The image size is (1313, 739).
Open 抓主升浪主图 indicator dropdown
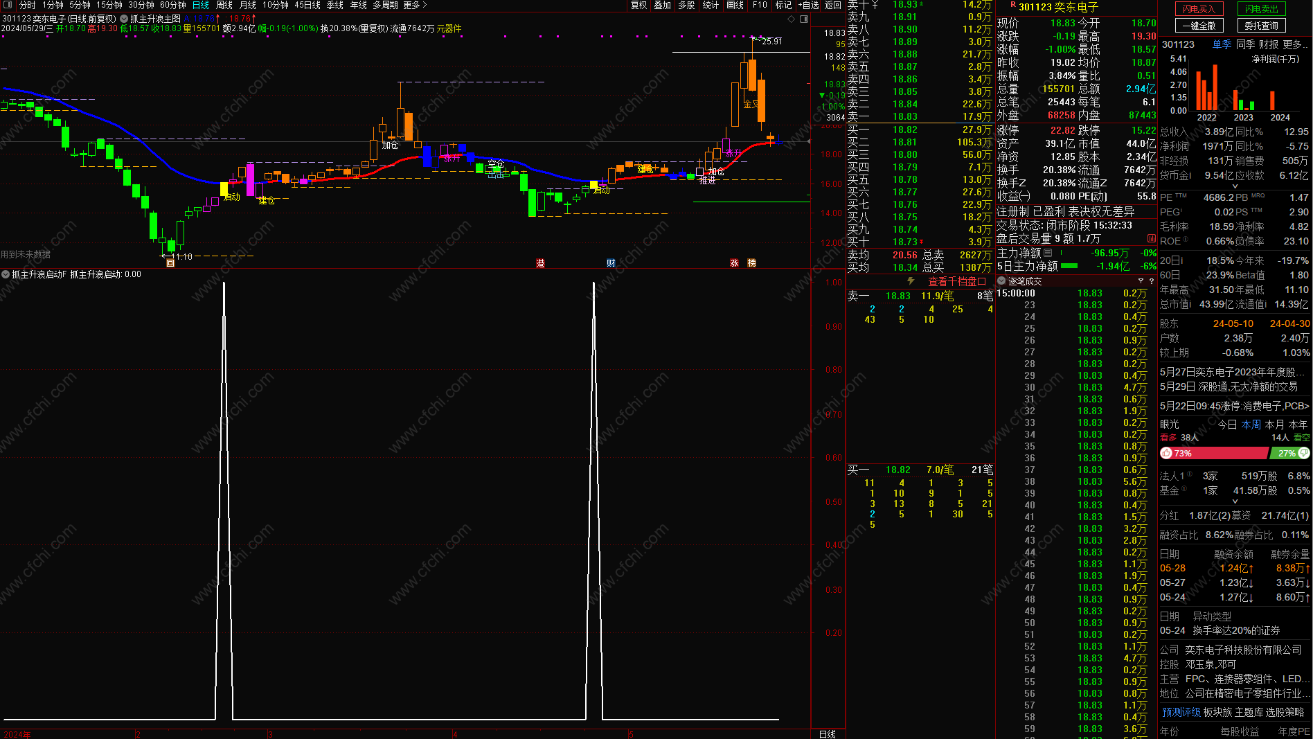(123, 19)
